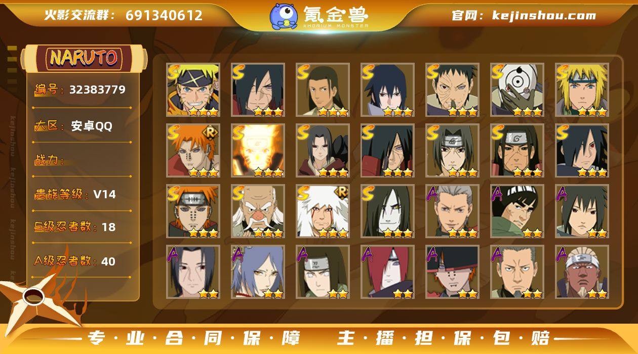
Task: Select the elderly Onoki portrait with red nose
Action: click(258, 211)
